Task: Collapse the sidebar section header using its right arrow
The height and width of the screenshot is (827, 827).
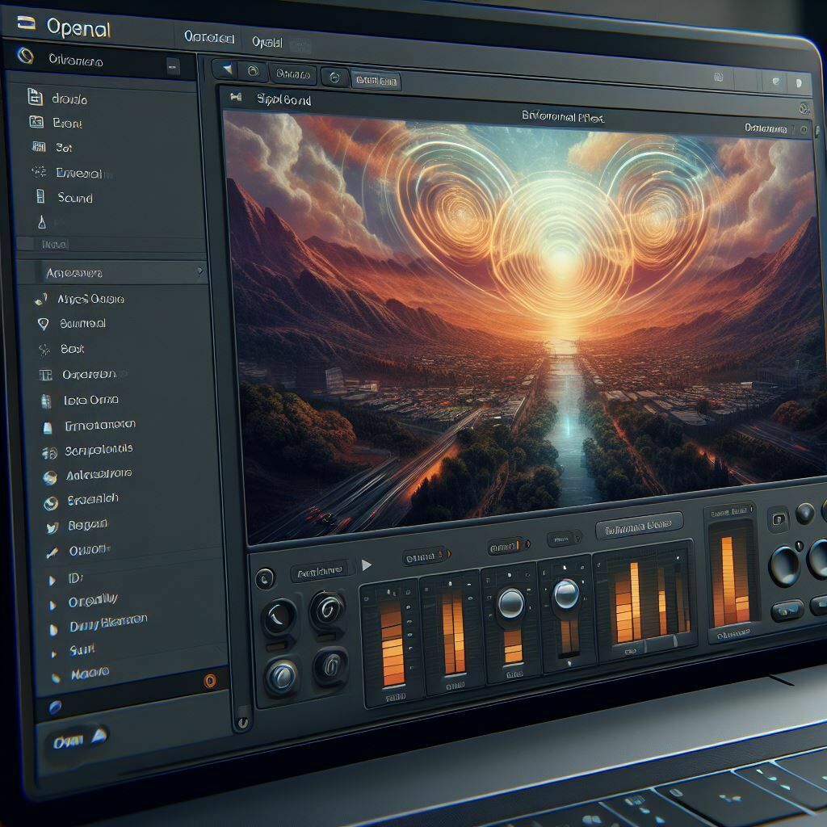Action: coord(199,273)
